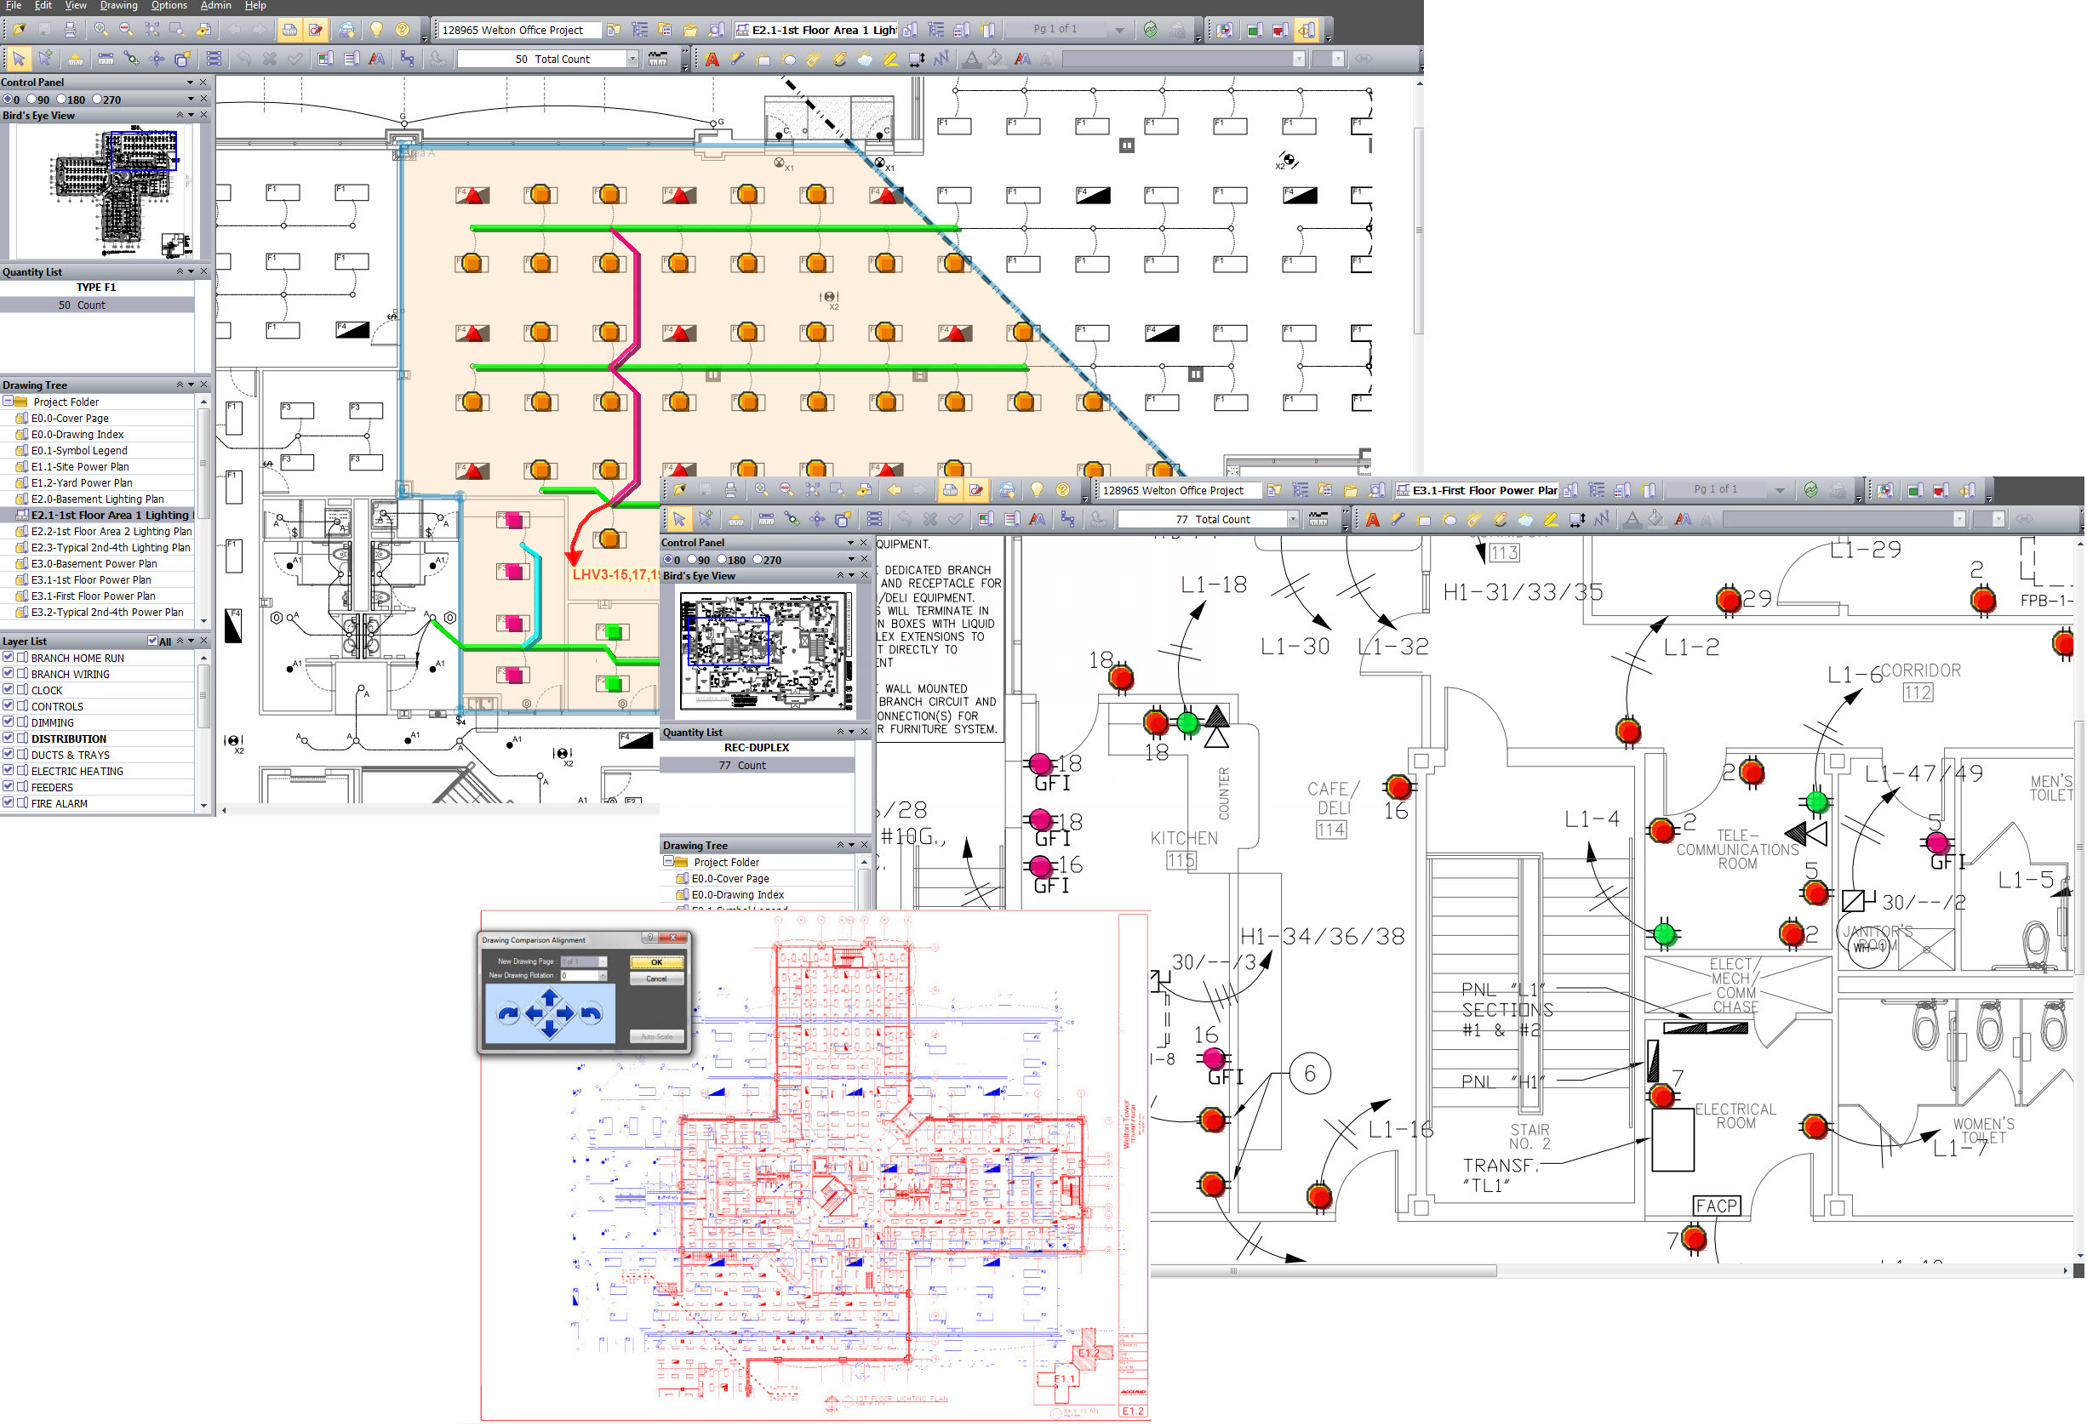Select the TYPE F1 50 Count row
Image resolution: width=2087 pixels, height=1426 pixels.
97,305
